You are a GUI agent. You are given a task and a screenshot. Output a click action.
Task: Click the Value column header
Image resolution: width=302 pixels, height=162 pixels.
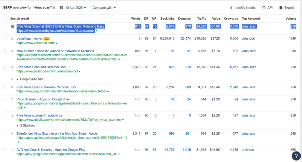tap(216, 18)
